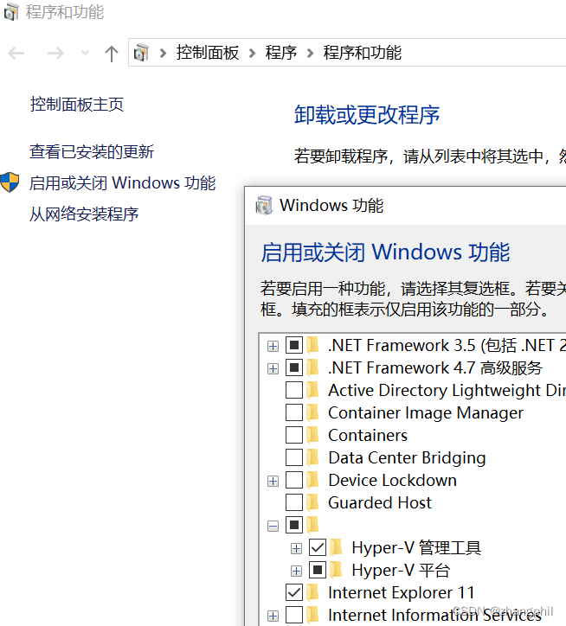
Task: Select 控制面板 in the breadcrumb
Action: [x=208, y=53]
